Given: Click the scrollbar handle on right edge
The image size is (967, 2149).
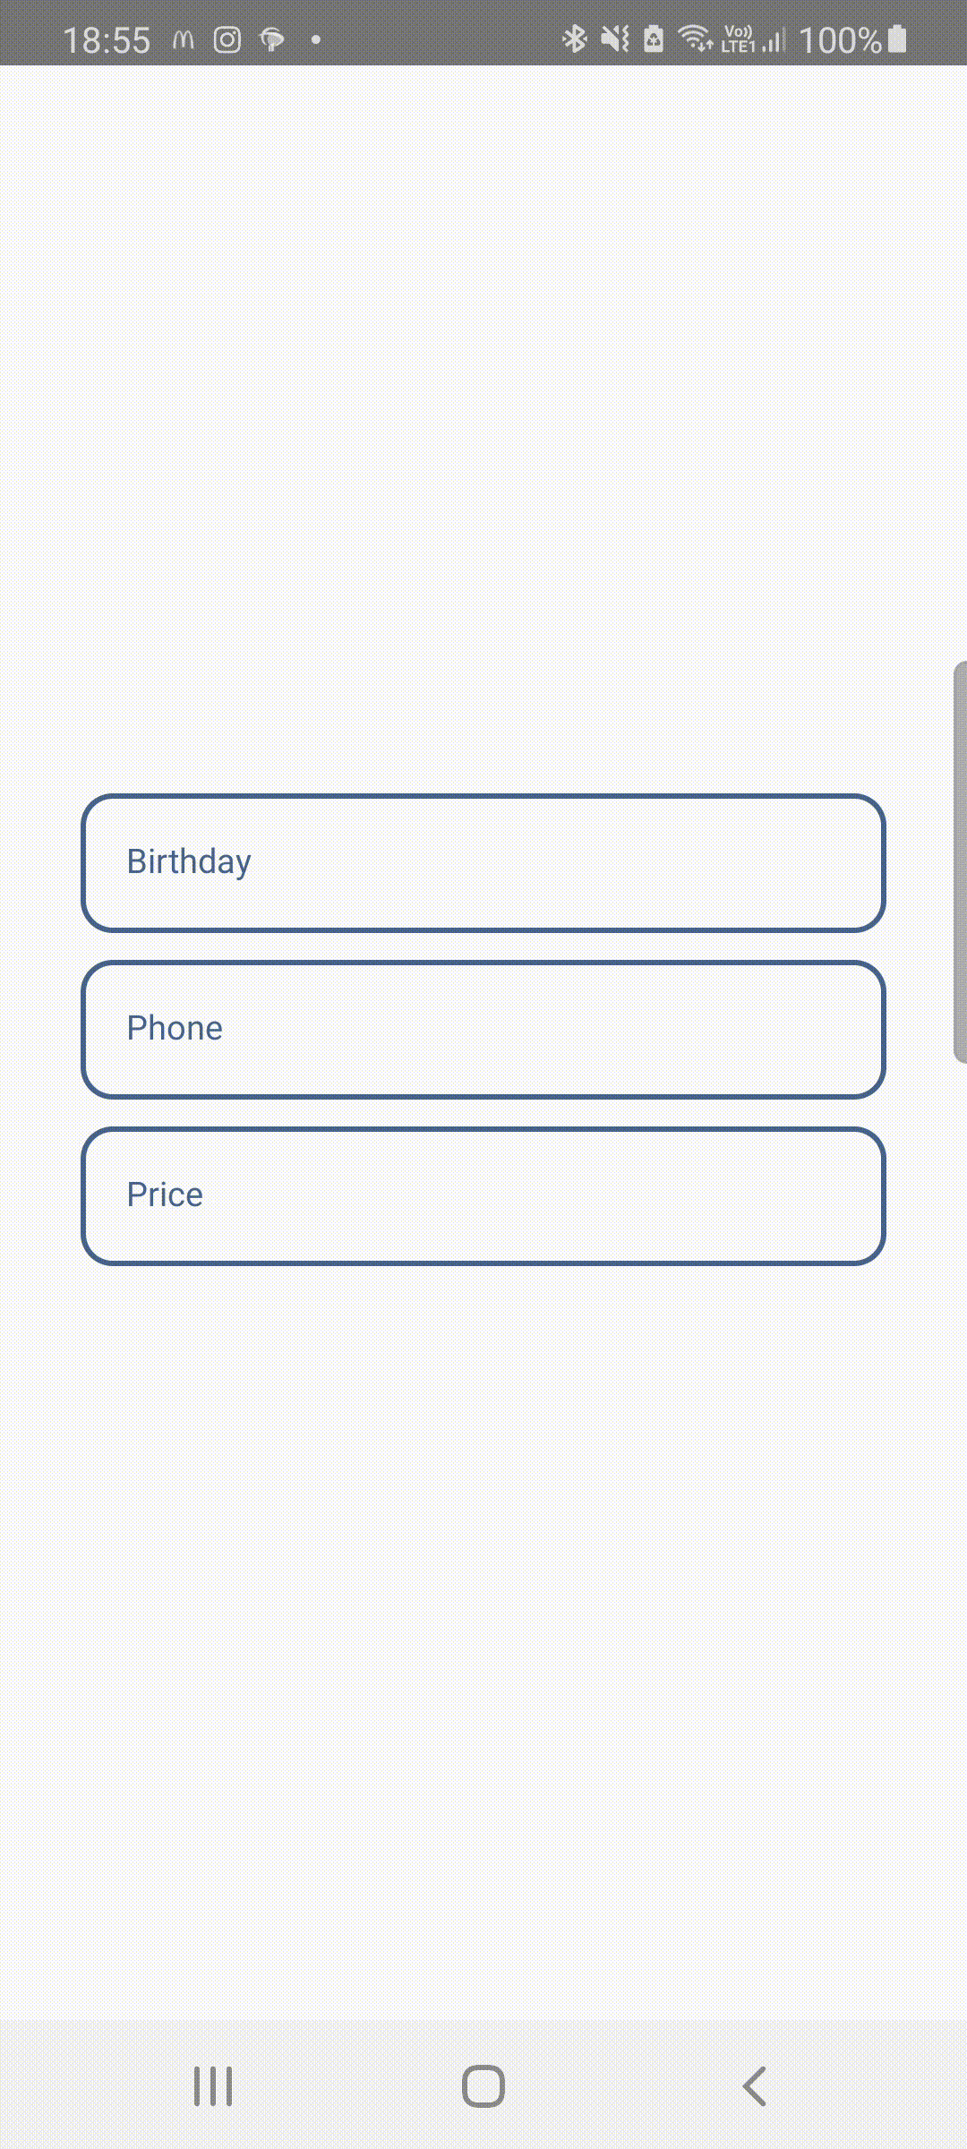Looking at the screenshot, I should pos(960,861).
